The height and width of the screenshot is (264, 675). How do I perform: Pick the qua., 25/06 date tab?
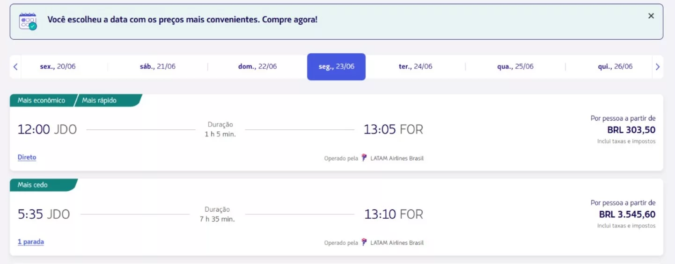pos(515,67)
